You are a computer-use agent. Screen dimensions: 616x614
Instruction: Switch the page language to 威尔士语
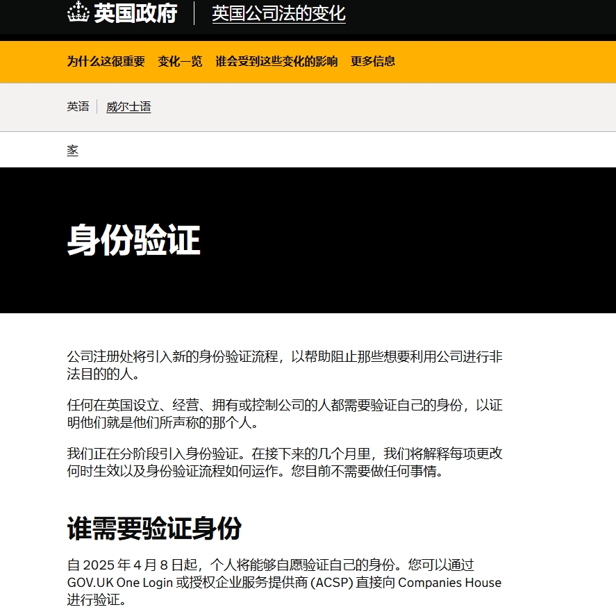pyautogui.click(x=129, y=107)
